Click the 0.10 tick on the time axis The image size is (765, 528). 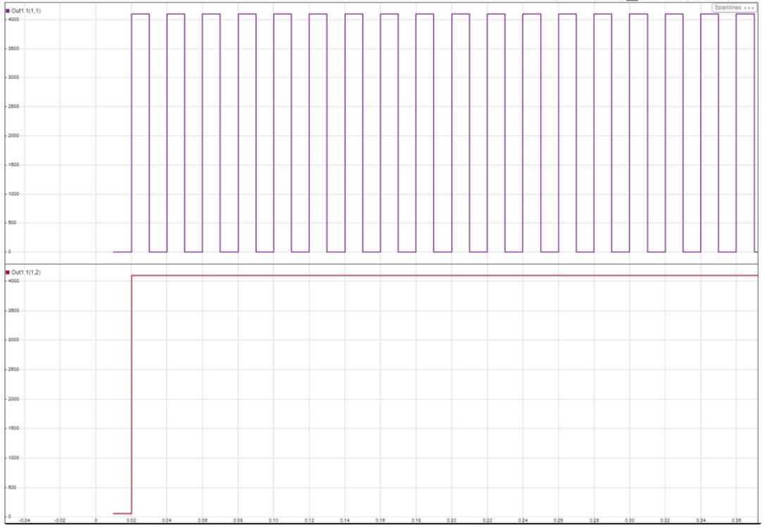(x=273, y=520)
